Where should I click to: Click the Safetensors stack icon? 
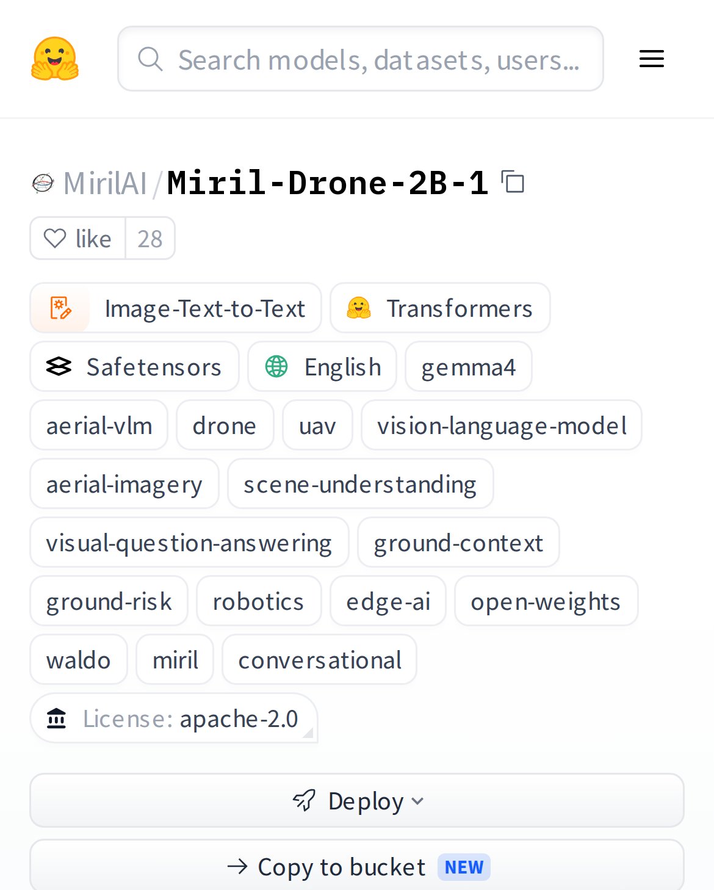click(59, 366)
